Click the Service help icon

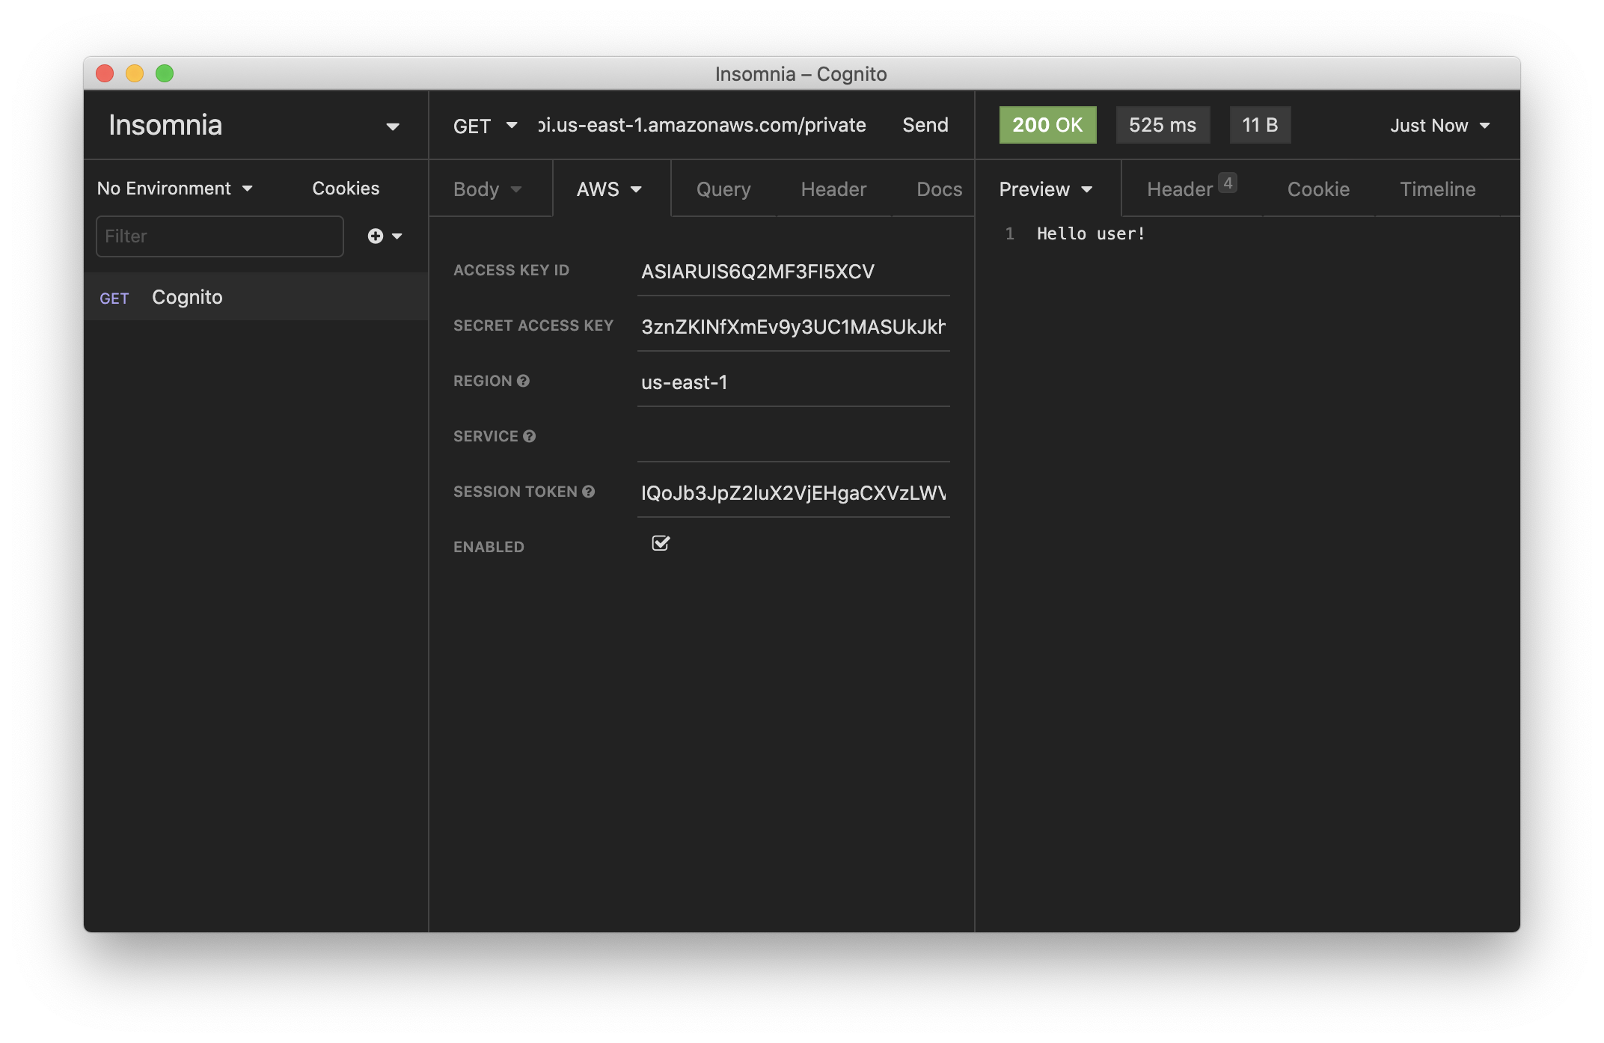529,436
